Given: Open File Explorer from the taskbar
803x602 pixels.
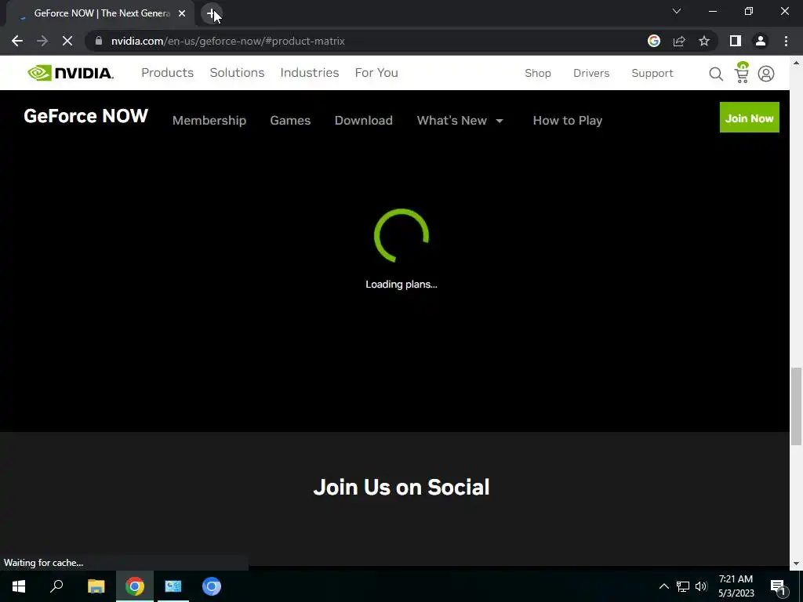Looking at the screenshot, I should coord(96,586).
